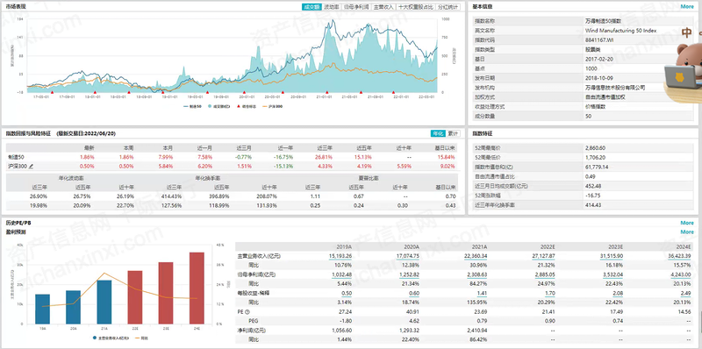The image size is (702, 349).
Task: Open More link beside 历史PE/PB
Action: [687, 223]
